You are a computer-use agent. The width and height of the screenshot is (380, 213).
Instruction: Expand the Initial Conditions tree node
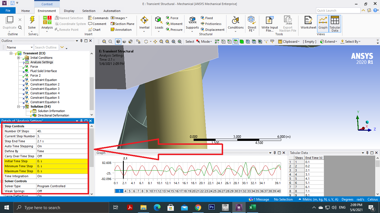coord(19,58)
